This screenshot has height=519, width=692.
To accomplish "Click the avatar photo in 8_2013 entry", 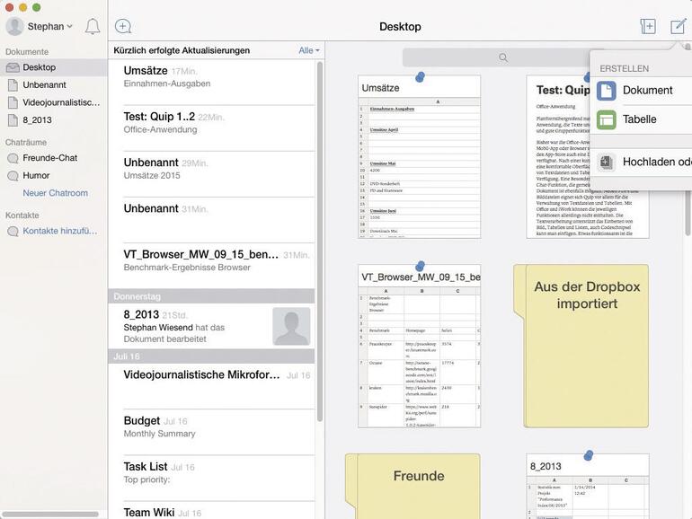I will click(x=291, y=326).
